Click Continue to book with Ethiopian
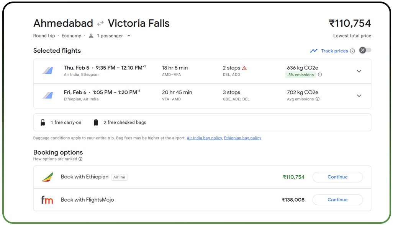The height and width of the screenshot is (225, 393). pyautogui.click(x=337, y=177)
